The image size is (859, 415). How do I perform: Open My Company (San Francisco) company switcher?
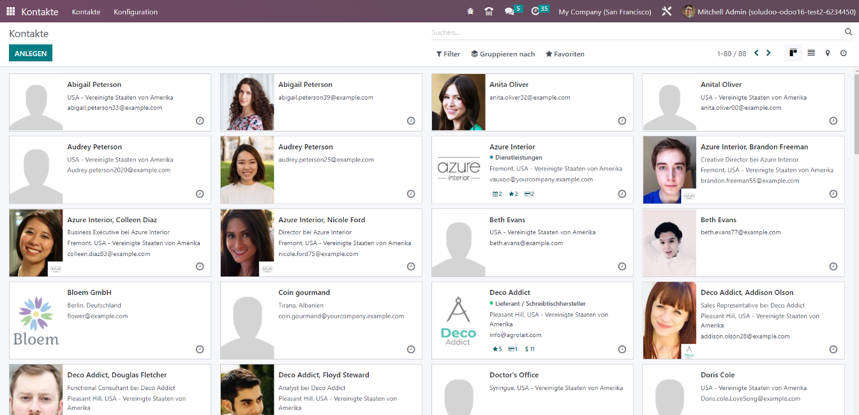click(x=605, y=11)
